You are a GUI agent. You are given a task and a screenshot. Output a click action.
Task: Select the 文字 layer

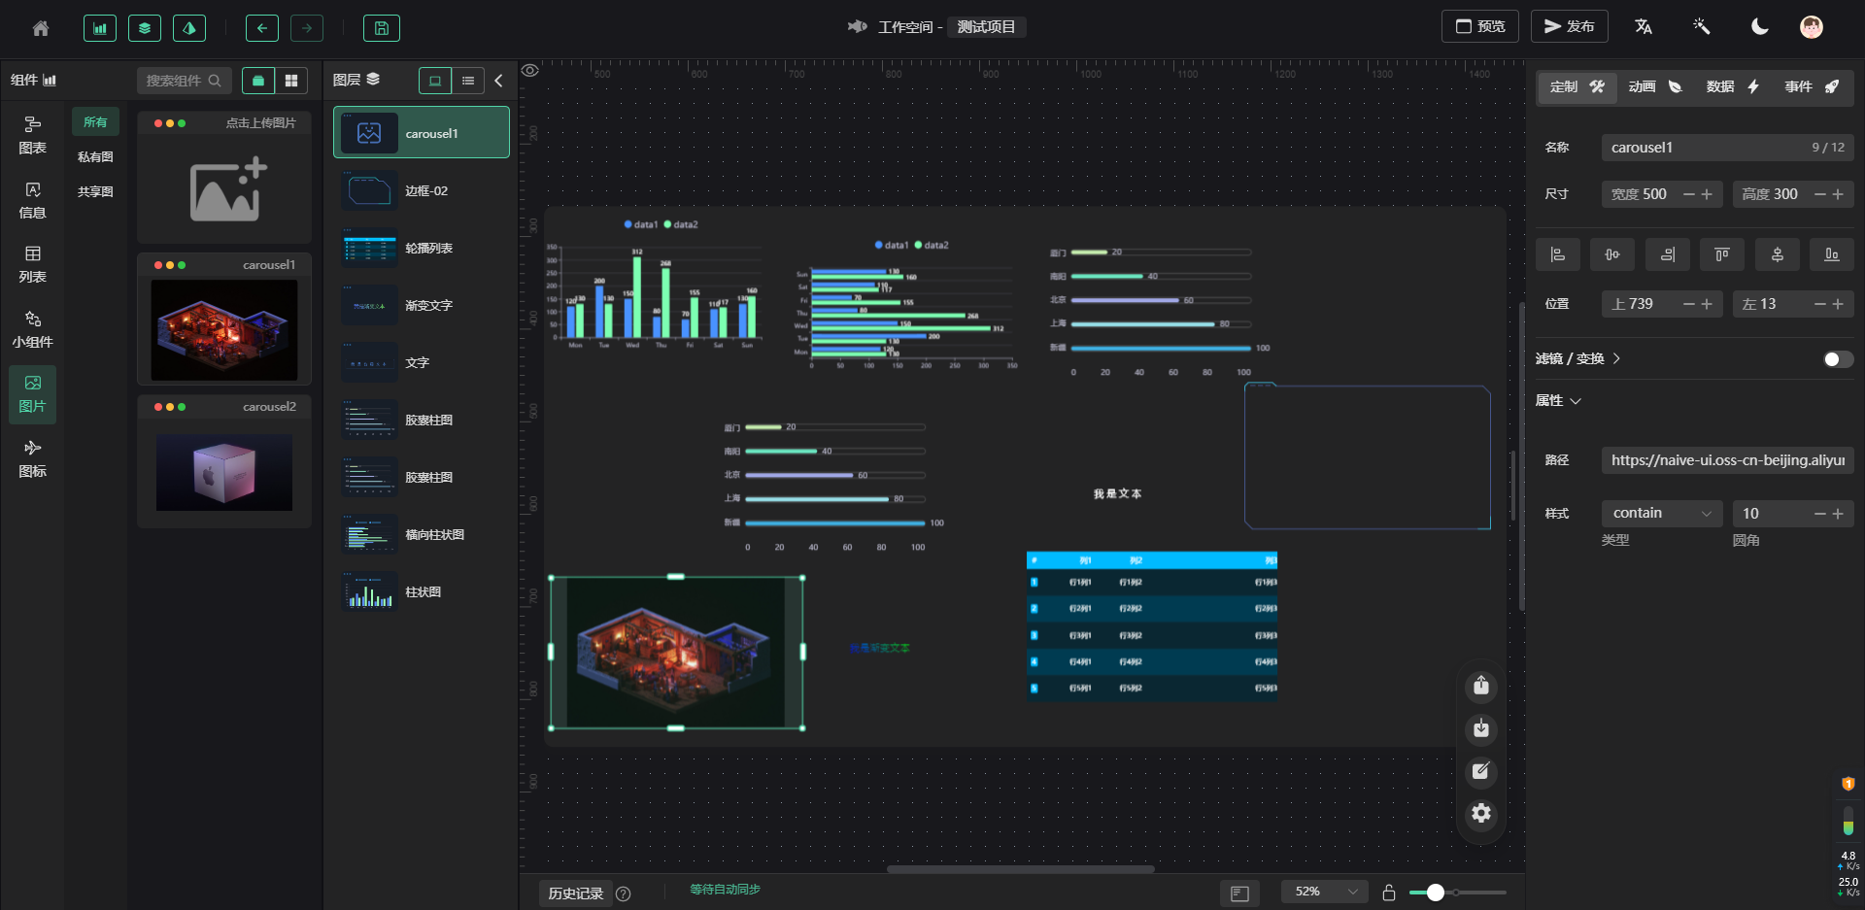point(422,362)
